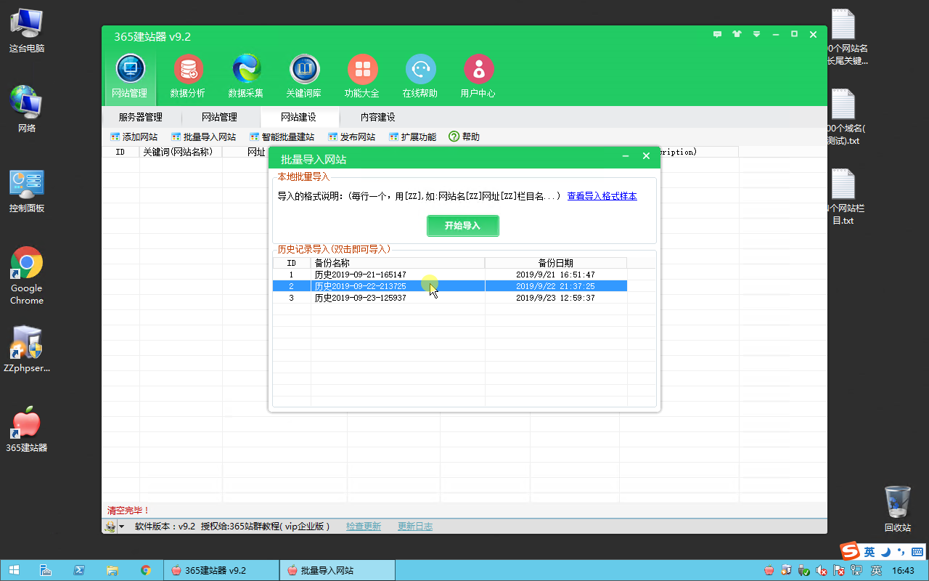This screenshot has height=581, width=929.
Task: Click 扩展功能 toolbar item
Action: [x=412, y=137]
